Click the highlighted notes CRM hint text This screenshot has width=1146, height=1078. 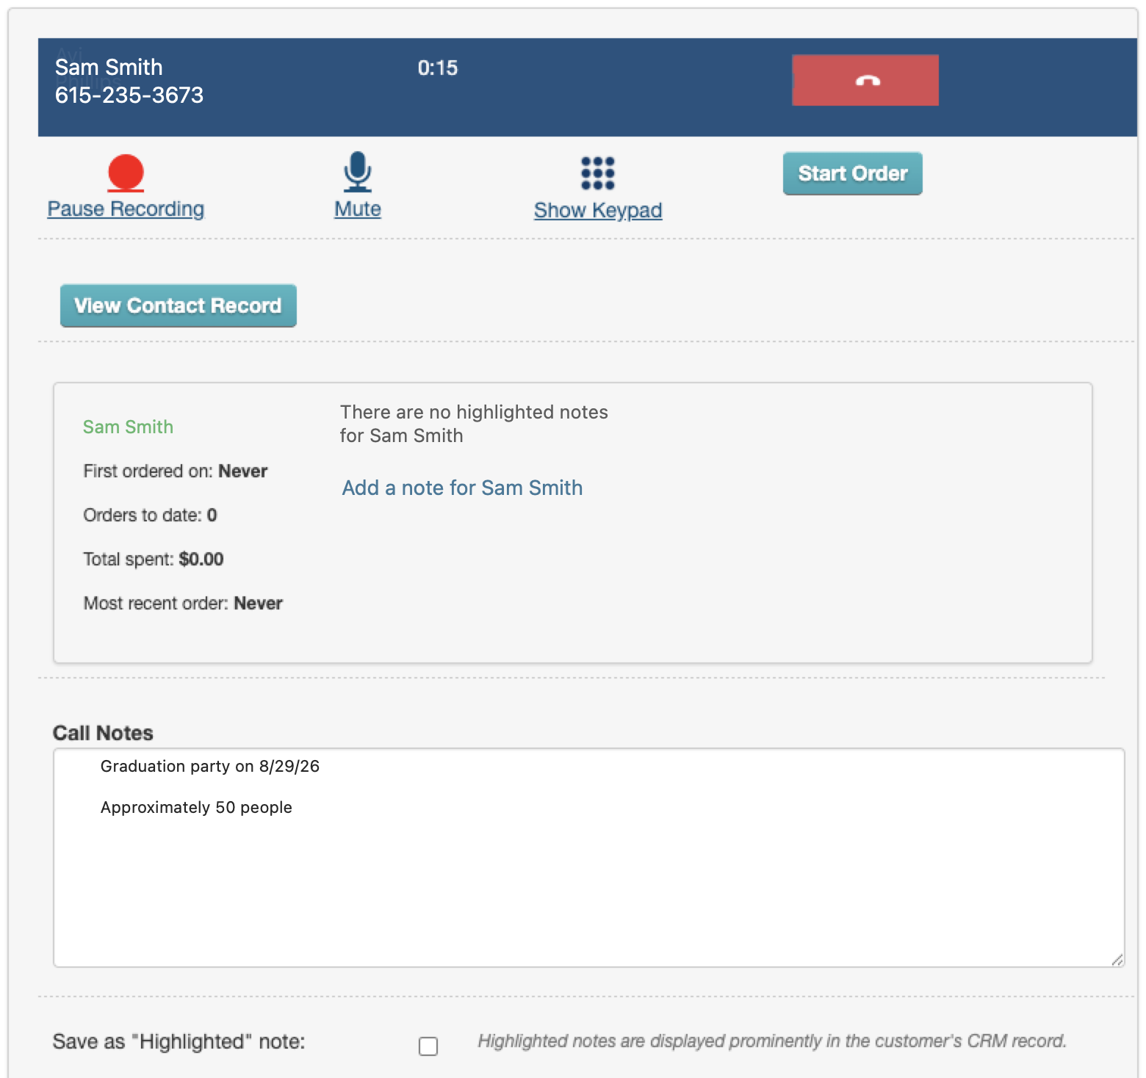point(772,1041)
